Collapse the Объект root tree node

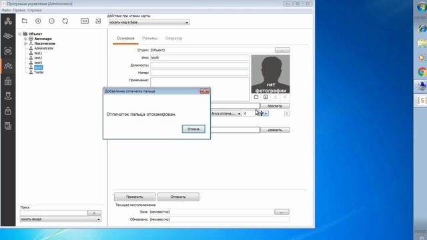(x=20, y=34)
